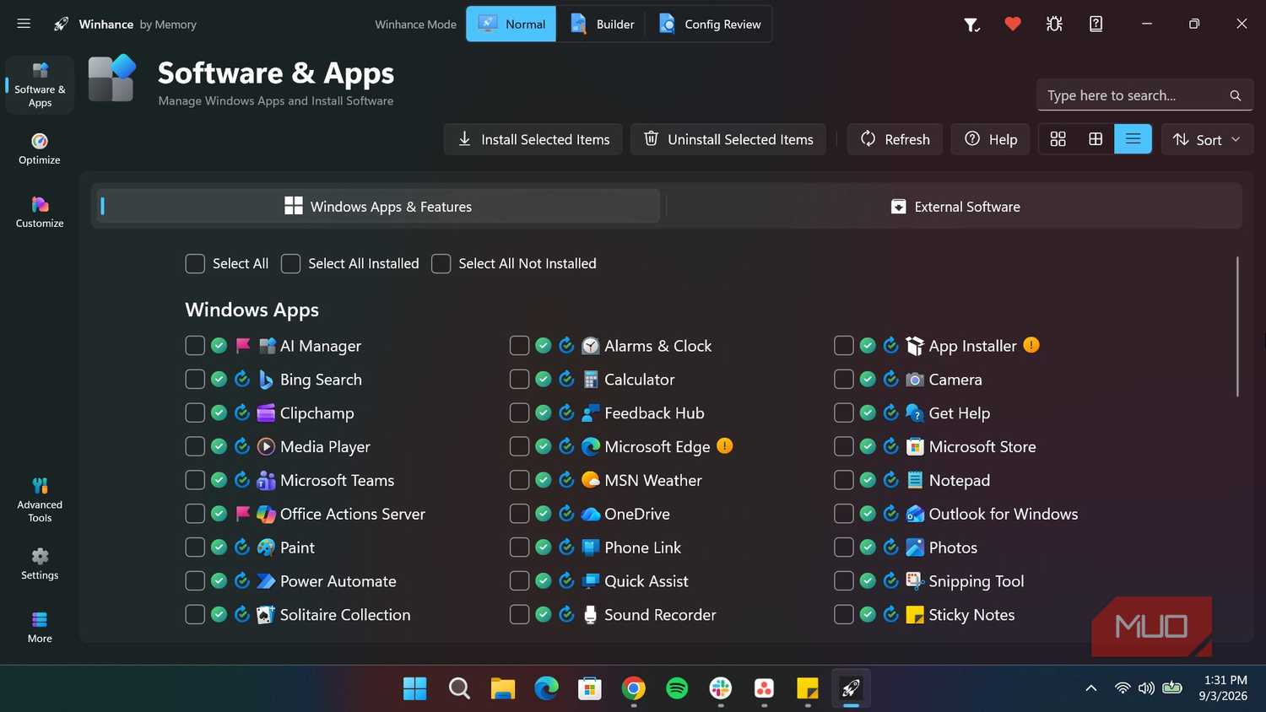1266x712 pixels.
Task: Click the taskbar clock showing 1:31 PM
Action: (1223, 688)
